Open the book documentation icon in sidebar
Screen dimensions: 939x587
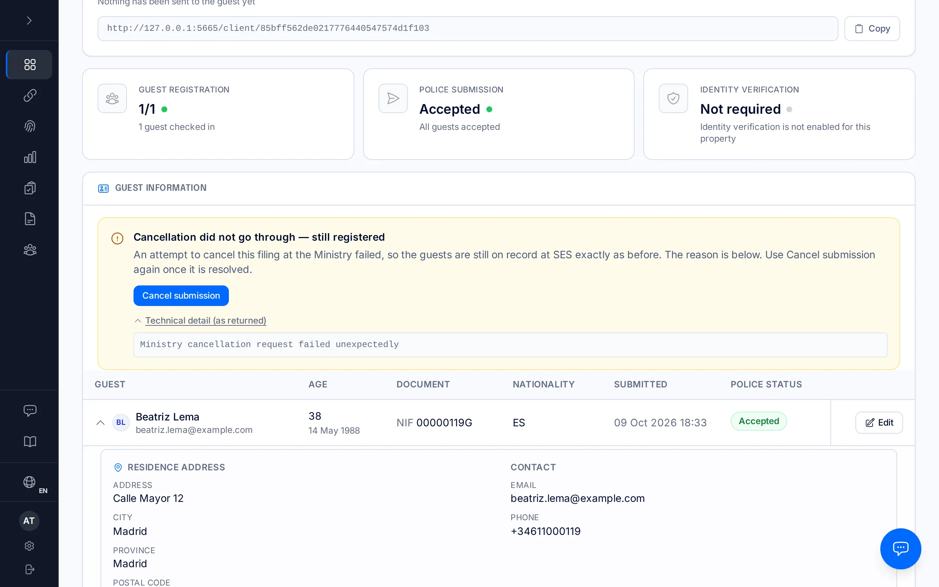click(x=29, y=441)
